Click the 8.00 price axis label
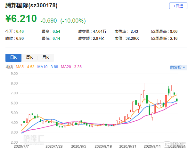 pyautogui.click(x=14, y=83)
